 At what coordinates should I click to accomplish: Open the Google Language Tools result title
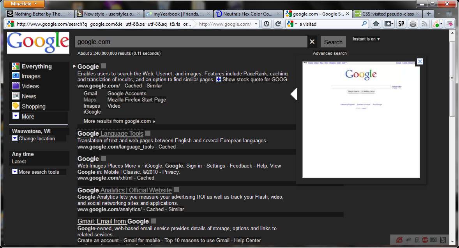click(x=110, y=133)
